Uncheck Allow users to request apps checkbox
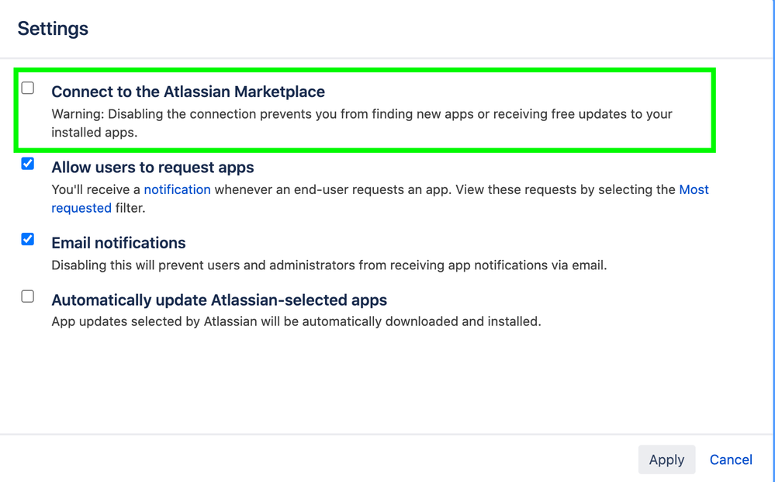Screen dimensions: 775x482 point(28,164)
